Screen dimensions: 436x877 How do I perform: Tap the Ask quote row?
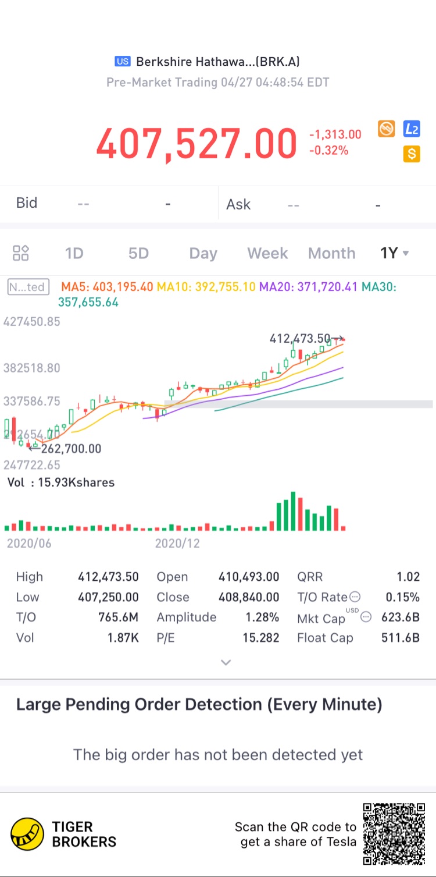(327, 204)
